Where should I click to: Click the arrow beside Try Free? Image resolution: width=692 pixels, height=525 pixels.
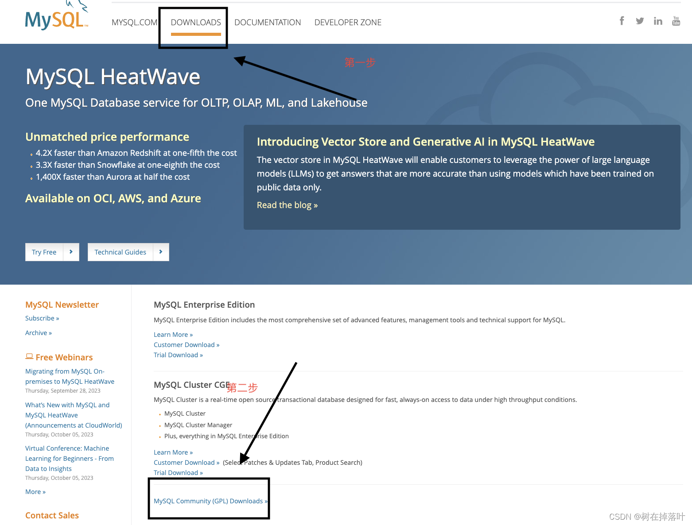71,252
